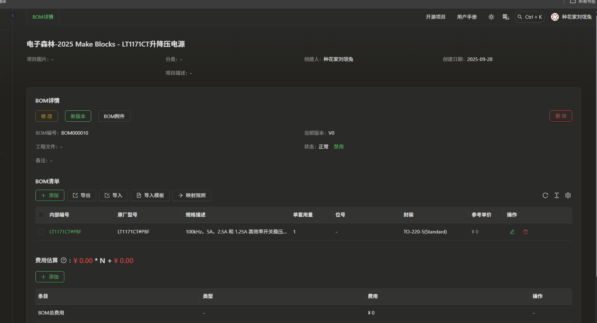Screen dimensions: 597x323
Task: Click the refresh icon above the BOM table
Action: point(545,195)
